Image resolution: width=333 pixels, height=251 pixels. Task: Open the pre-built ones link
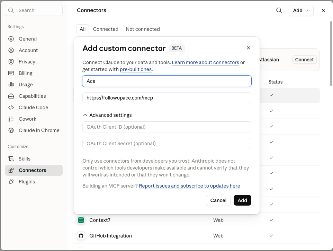click(136, 69)
